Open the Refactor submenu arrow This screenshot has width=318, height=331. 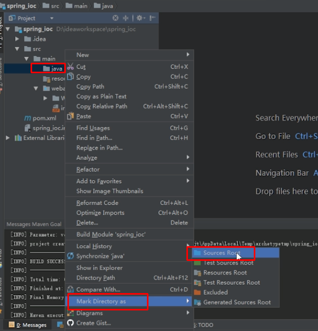pyautogui.click(x=187, y=169)
